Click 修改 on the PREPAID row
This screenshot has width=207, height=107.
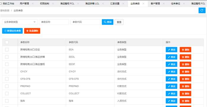pyautogui.click(x=172, y=86)
